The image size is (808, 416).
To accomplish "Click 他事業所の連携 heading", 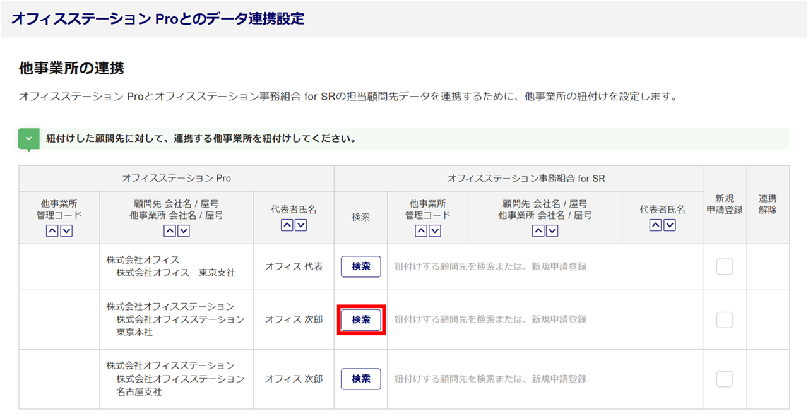I will coord(71,68).
